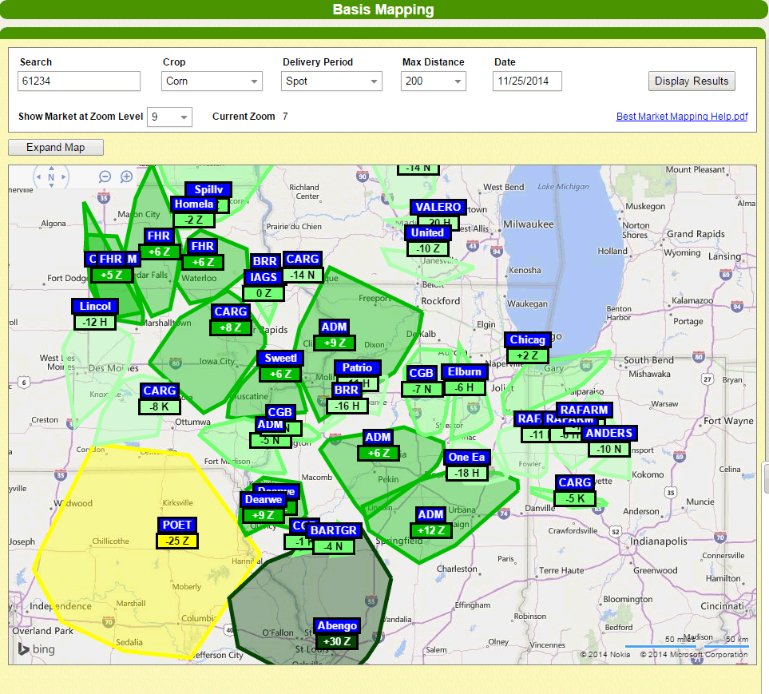Select the United -10 Z market marker
Image resolution: width=769 pixels, height=694 pixels.
pos(428,241)
